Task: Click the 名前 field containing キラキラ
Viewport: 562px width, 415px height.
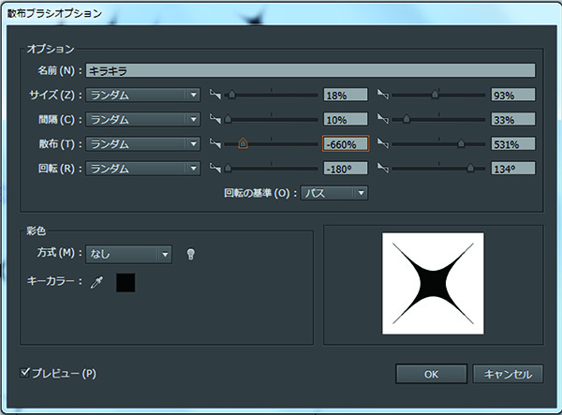Action: coord(310,70)
